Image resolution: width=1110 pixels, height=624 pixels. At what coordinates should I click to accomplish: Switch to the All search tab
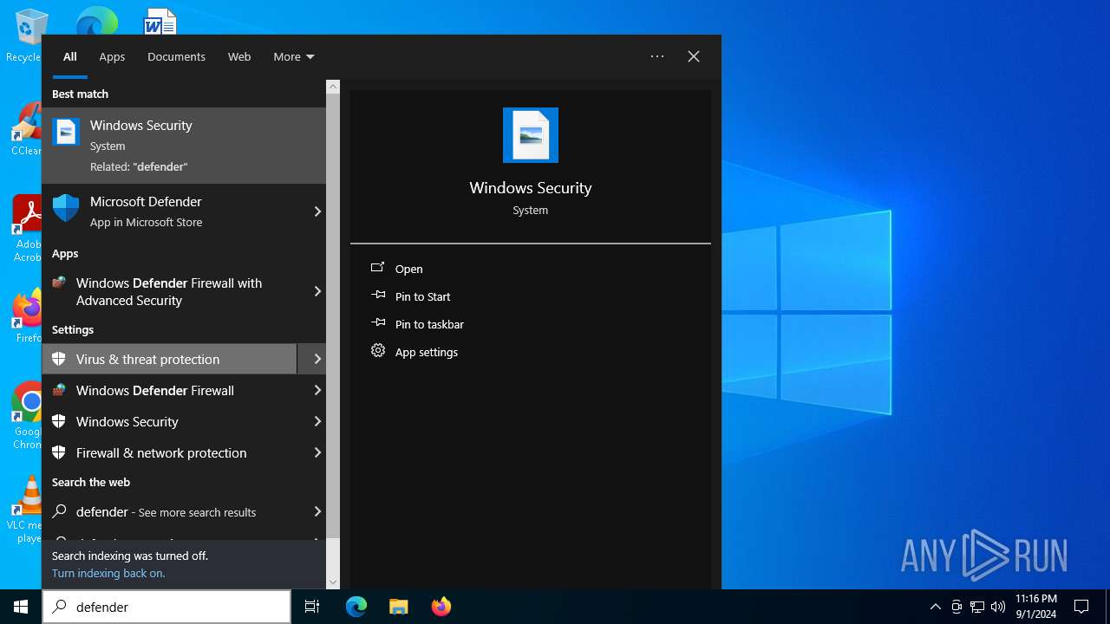(70, 56)
